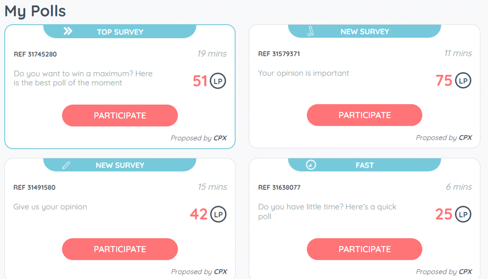Click the My Polls heading
The image size is (488, 279).
tap(35, 11)
